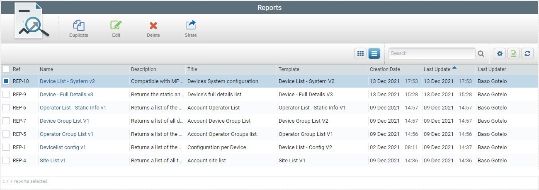Click the 'Device - Full Details V3' template cell
539x190 pixels.
pyautogui.click(x=306, y=95)
